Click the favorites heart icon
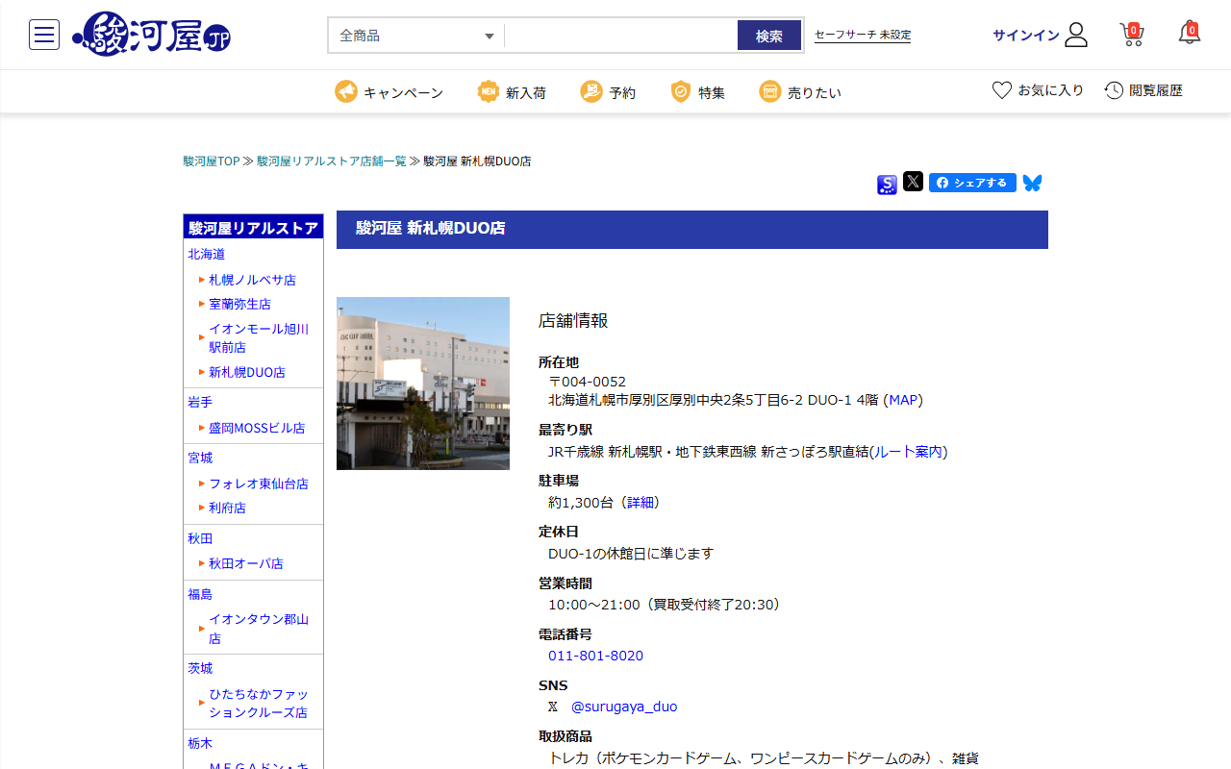This screenshot has height=769, width=1231. tap(1002, 90)
